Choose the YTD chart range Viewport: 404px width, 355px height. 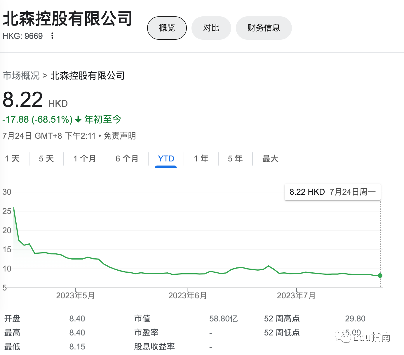[x=166, y=159]
